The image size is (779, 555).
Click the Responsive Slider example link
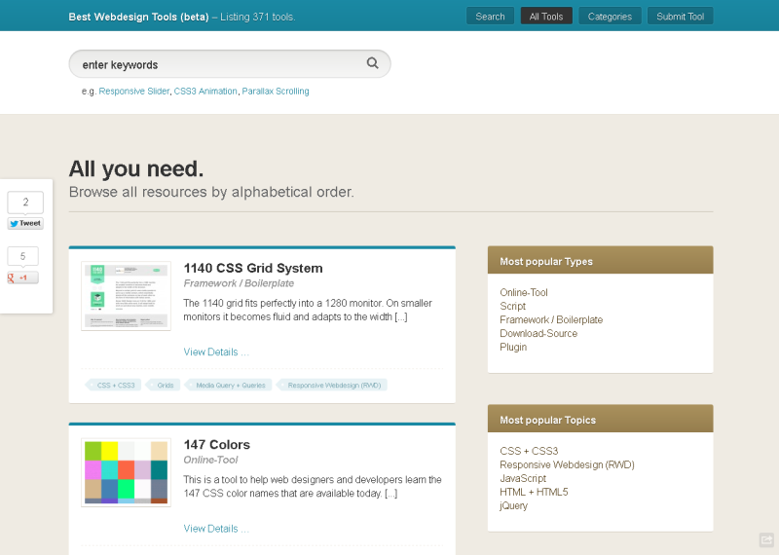(x=134, y=92)
